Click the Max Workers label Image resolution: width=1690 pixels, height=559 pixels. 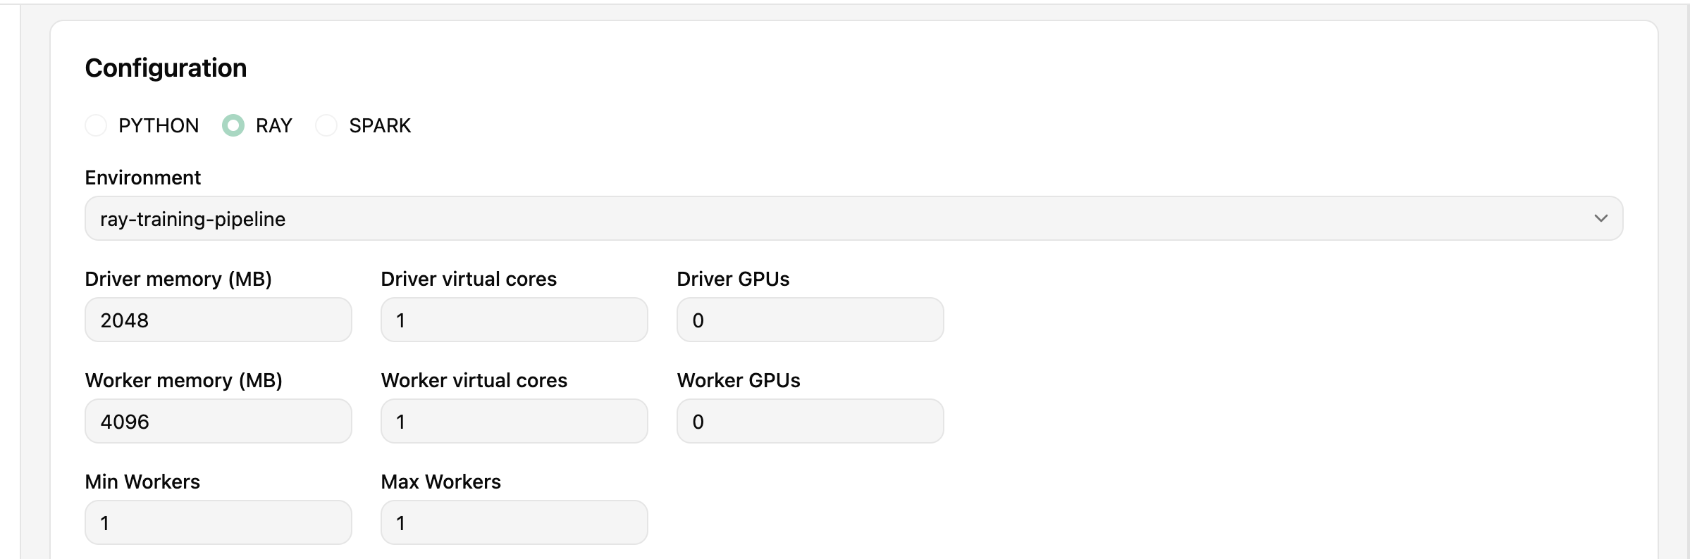[441, 482]
